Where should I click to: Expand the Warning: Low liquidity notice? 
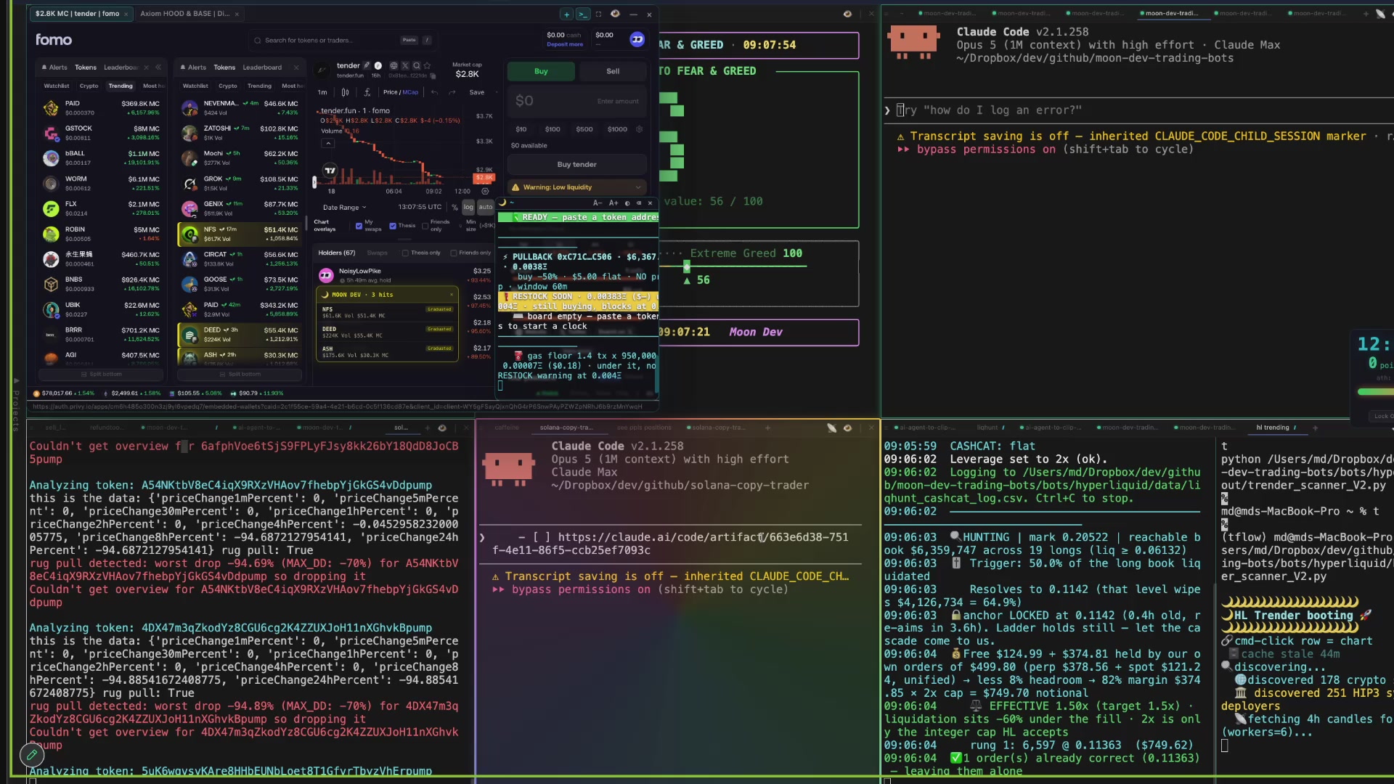tap(576, 187)
